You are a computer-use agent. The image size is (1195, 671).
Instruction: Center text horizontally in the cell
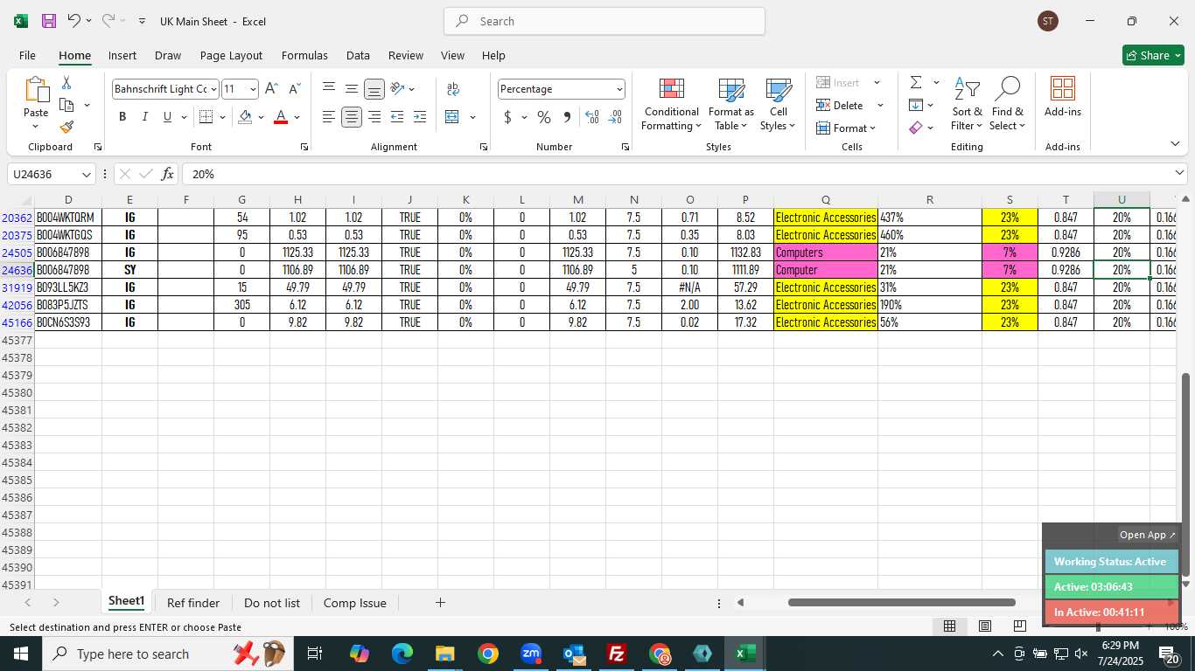352,117
